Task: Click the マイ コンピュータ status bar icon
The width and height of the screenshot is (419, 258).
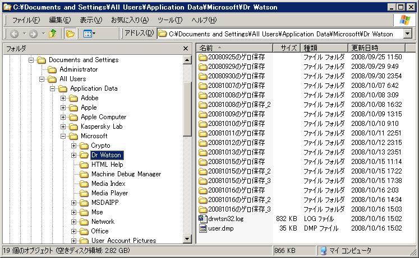Action: click(x=324, y=251)
